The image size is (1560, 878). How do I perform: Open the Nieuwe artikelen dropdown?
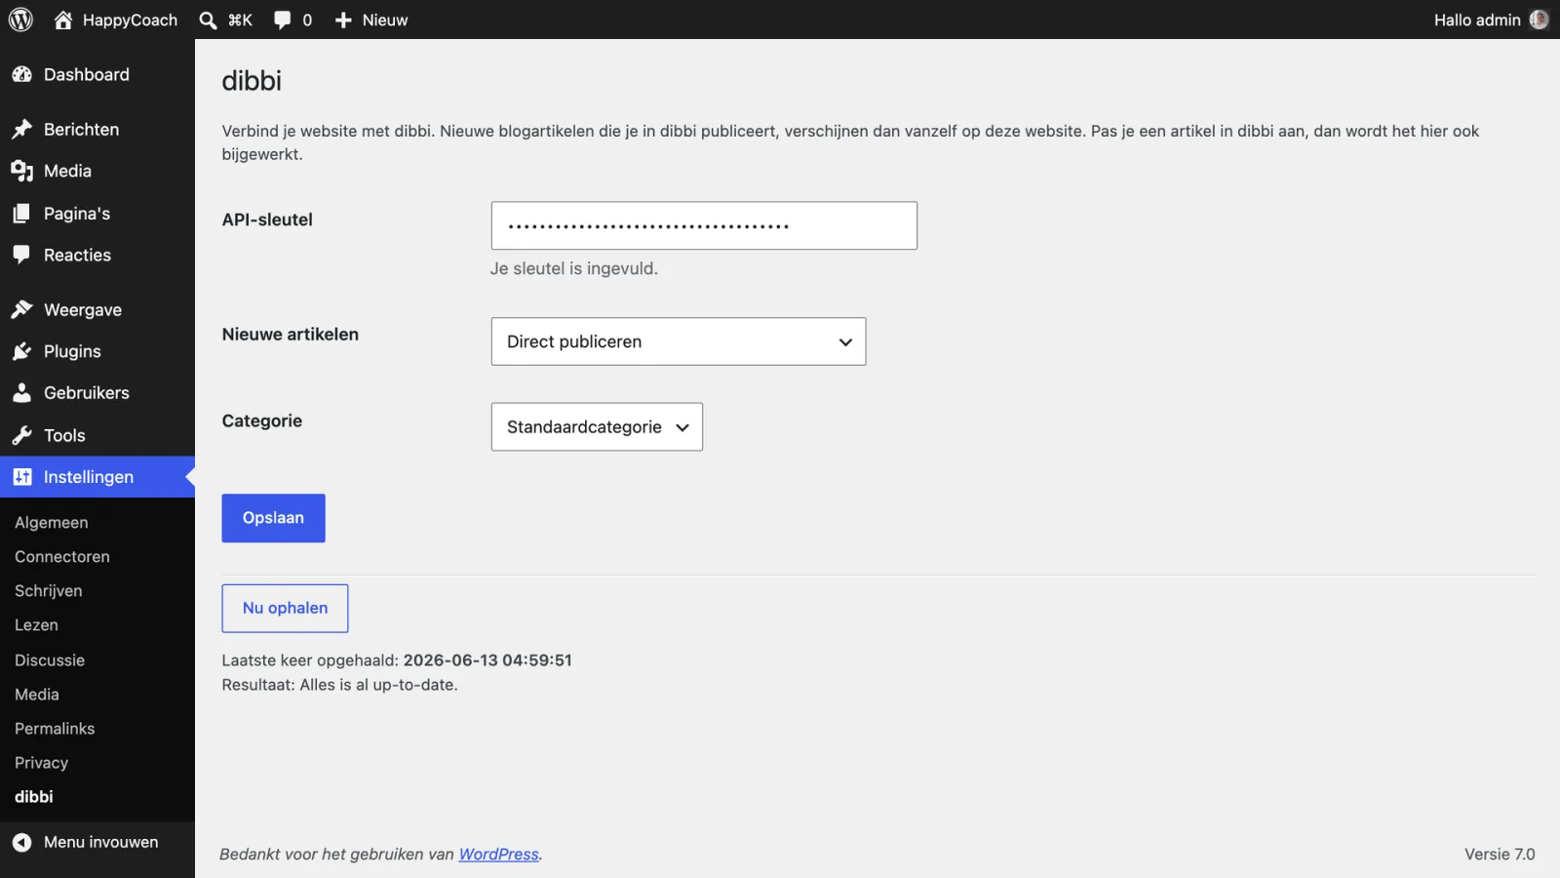[679, 341]
